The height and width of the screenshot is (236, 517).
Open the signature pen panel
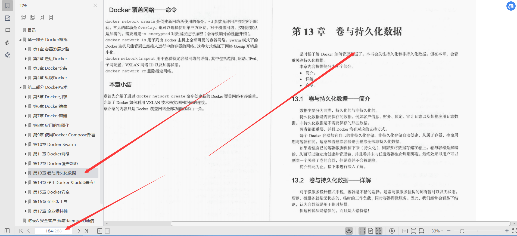pos(8,55)
